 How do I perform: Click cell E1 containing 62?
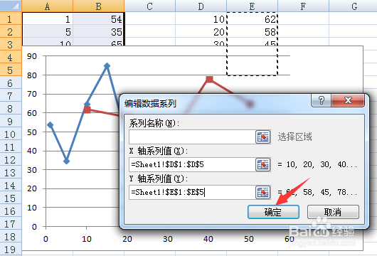click(x=253, y=18)
